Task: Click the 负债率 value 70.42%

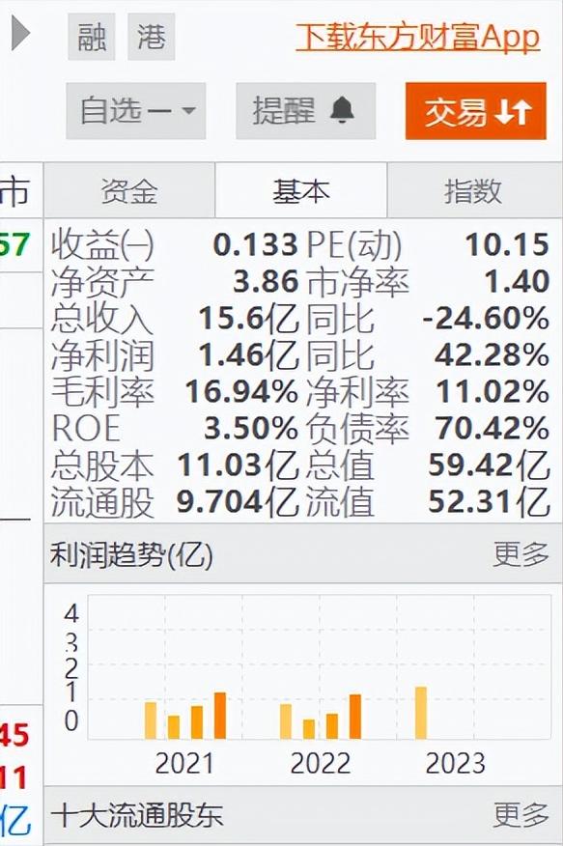Action: (492, 429)
